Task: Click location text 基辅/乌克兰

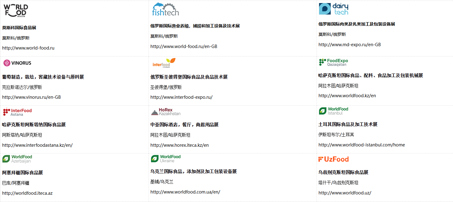Action: point(162,182)
